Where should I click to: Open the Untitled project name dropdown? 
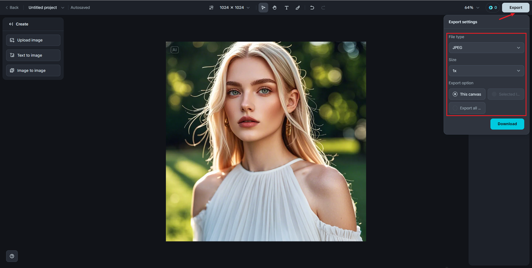pos(47,7)
